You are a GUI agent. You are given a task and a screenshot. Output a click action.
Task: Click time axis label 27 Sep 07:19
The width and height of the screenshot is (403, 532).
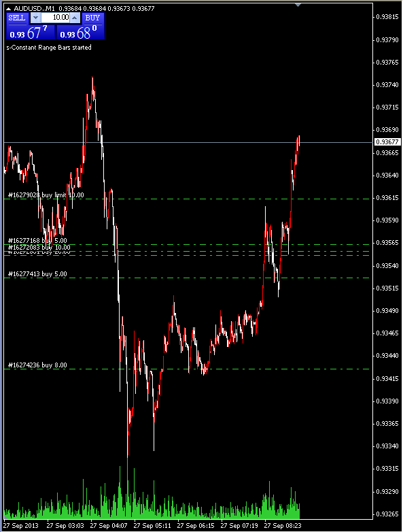pyautogui.click(x=239, y=526)
